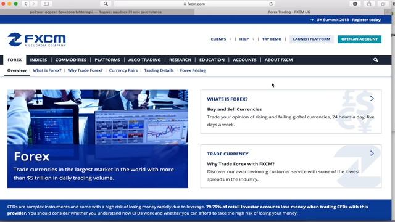Expand the Help dropdown
This screenshot has width=395, height=222.
coord(247,39)
